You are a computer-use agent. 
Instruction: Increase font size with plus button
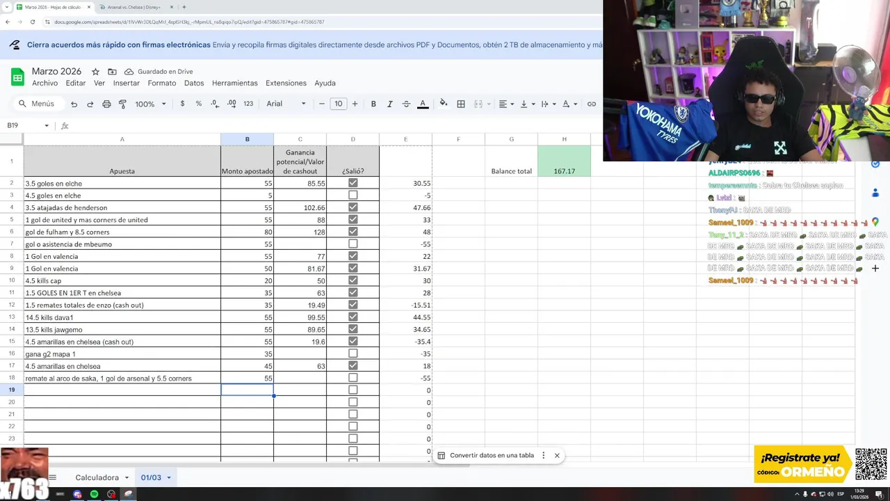(355, 104)
